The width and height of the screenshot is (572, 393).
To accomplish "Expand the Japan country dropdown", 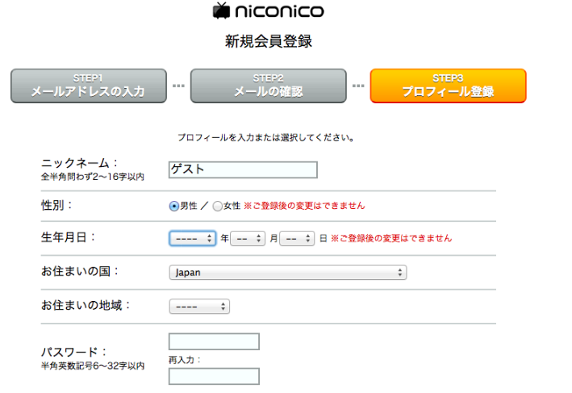I will coord(288,273).
